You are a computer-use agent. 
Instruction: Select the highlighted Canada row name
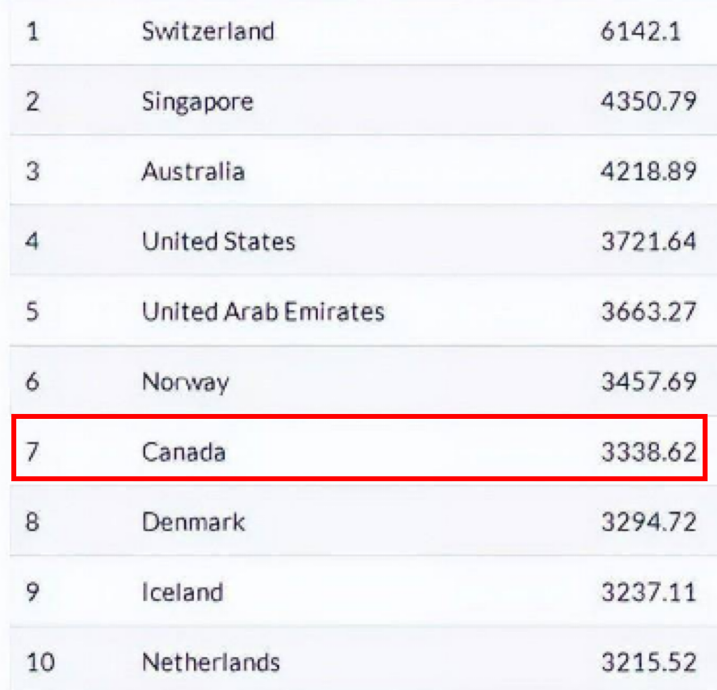pos(184,452)
